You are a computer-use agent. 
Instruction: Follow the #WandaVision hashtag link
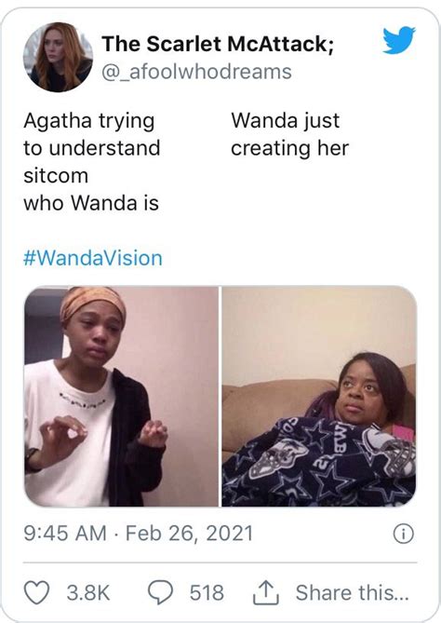(x=93, y=258)
